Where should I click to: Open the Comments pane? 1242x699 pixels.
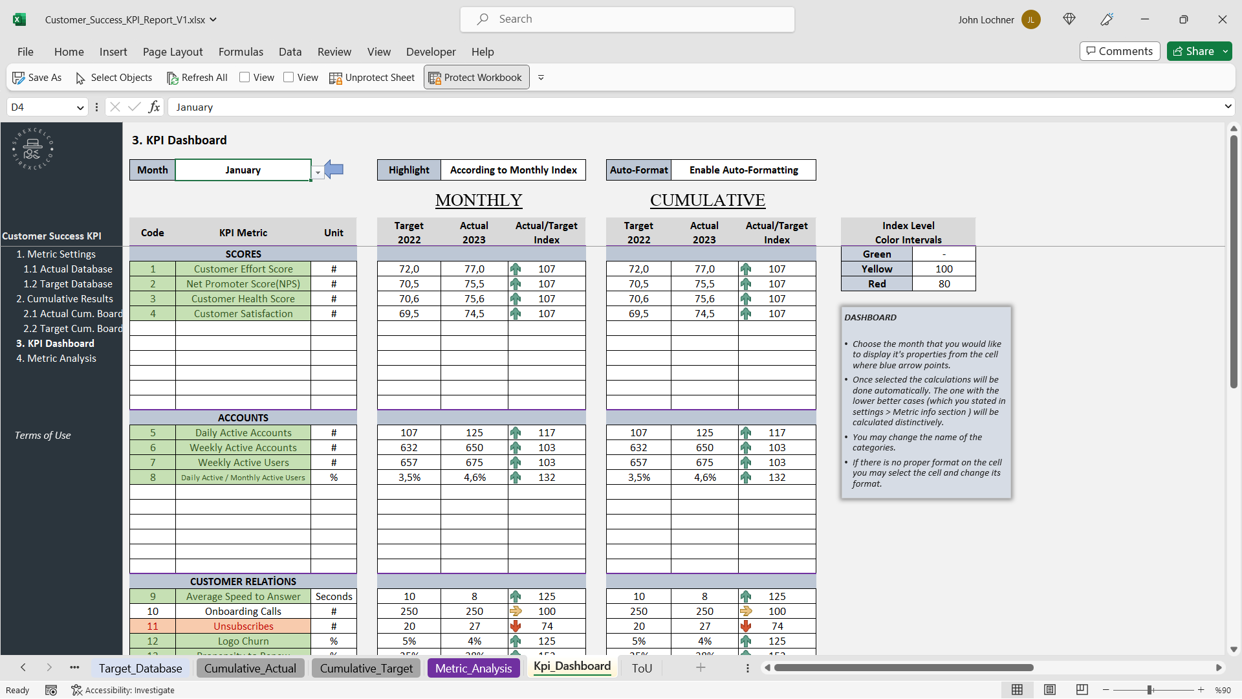click(x=1119, y=51)
